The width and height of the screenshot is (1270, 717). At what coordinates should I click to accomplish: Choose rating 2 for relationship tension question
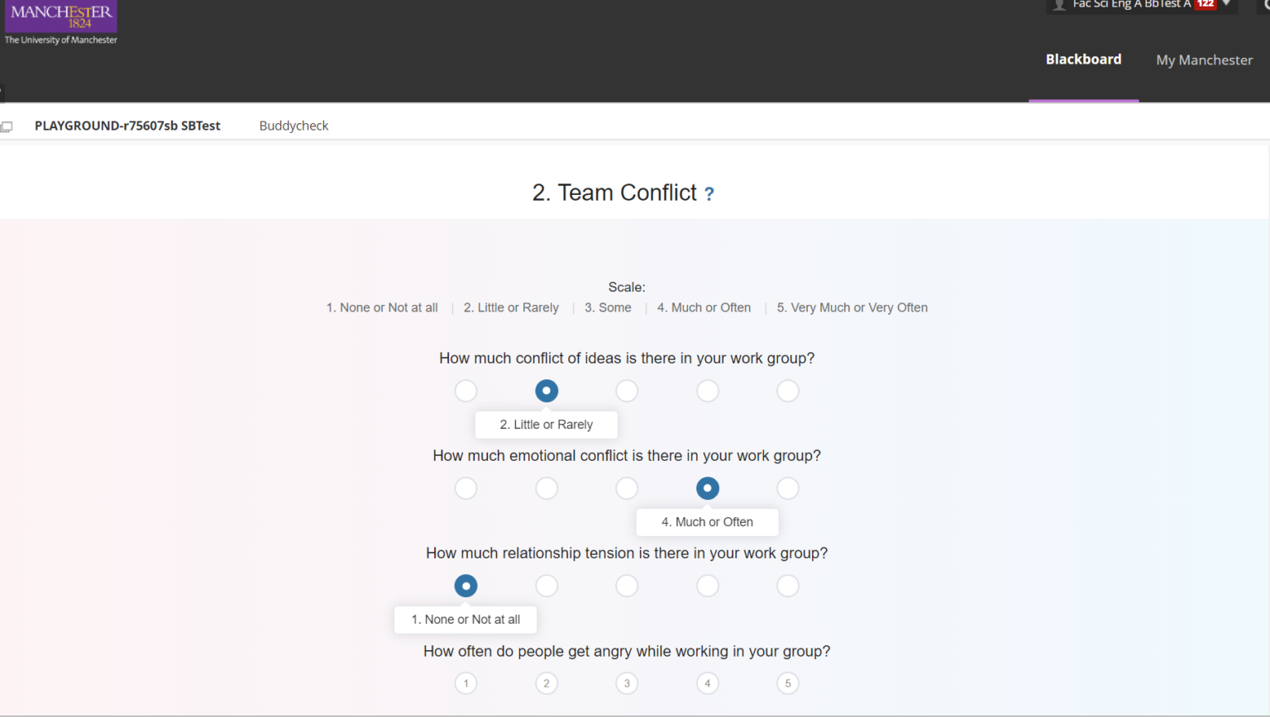tap(547, 586)
